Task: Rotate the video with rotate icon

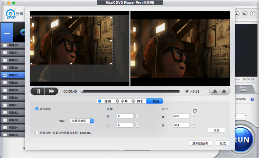Action: pyautogui.click(x=214, y=91)
